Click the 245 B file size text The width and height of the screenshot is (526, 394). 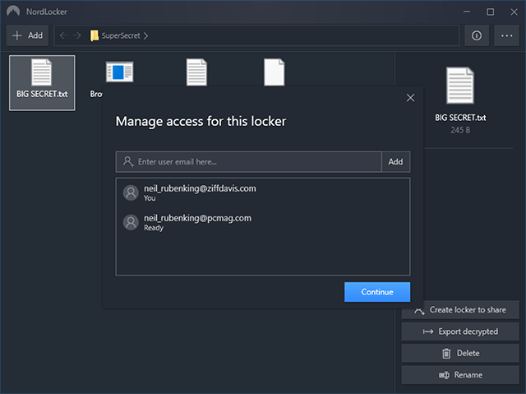click(x=460, y=130)
